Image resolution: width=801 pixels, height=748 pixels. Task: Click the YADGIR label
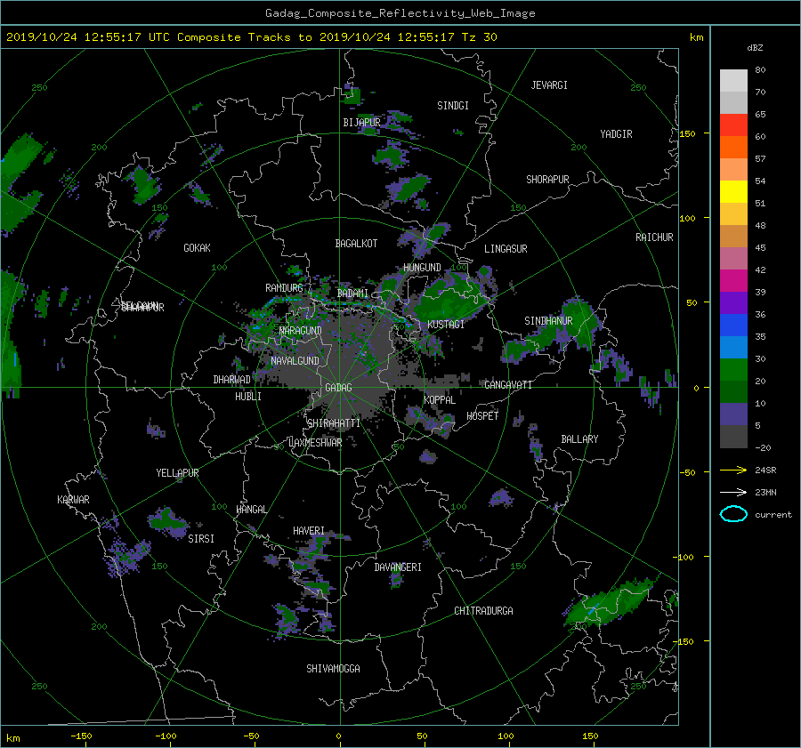point(616,134)
